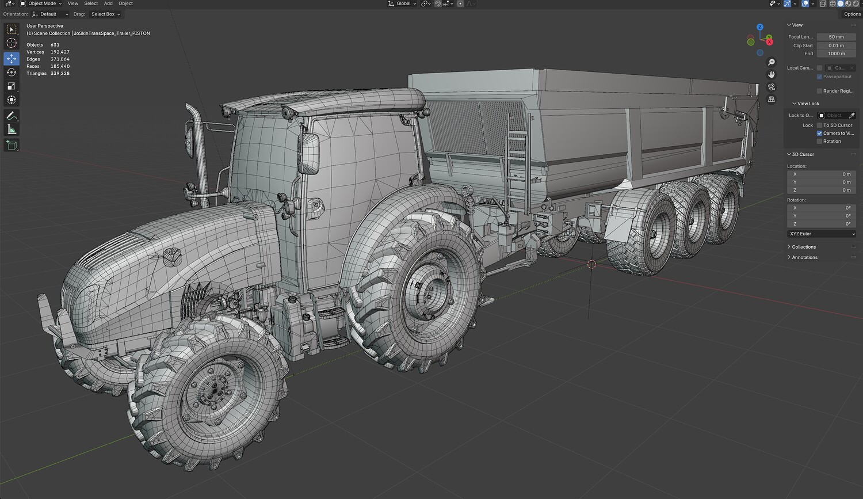Collapse the View panel

coord(795,25)
